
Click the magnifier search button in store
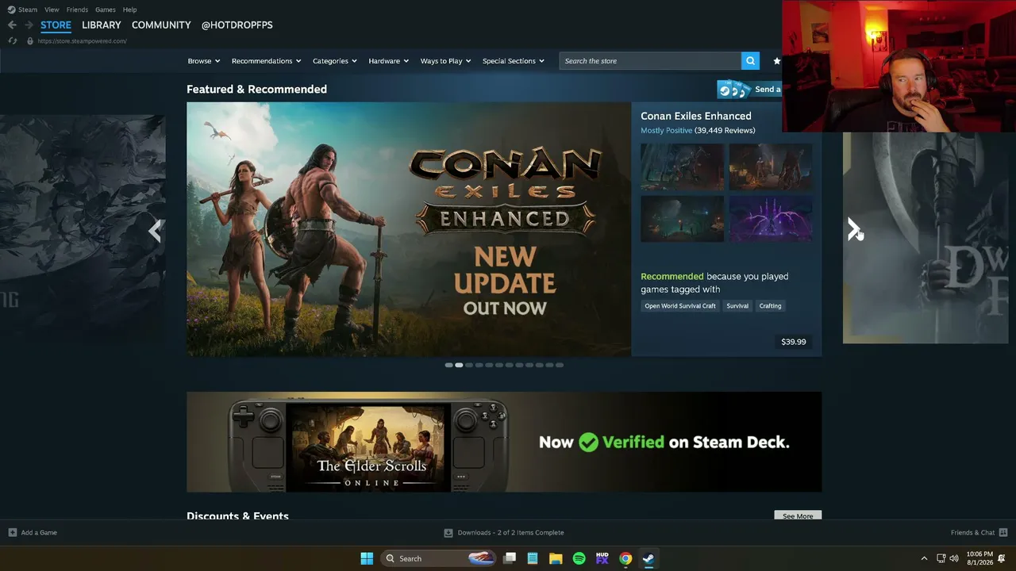[x=750, y=61]
